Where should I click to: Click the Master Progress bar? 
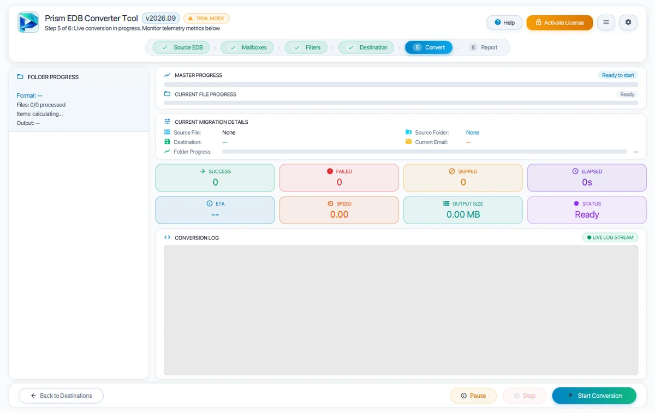401,85
